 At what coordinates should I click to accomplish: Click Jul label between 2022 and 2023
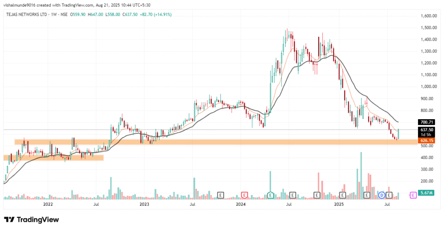[x=96, y=204]
